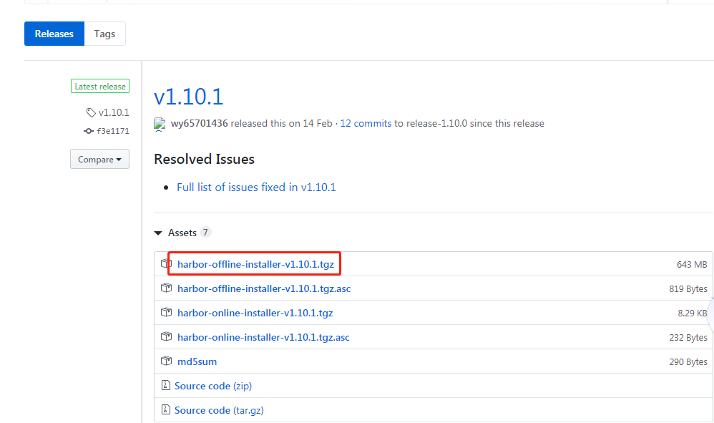The width and height of the screenshot is (714, 423).
Task: Open commit f3e1171
Action: (113, 131)
